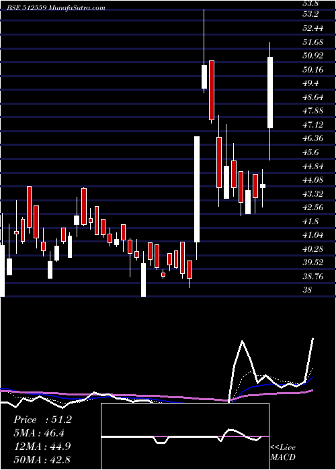Click the '<<Live MACD' label
The width and height of the screenshot is (336, 470).
click(x=283, y=453)
